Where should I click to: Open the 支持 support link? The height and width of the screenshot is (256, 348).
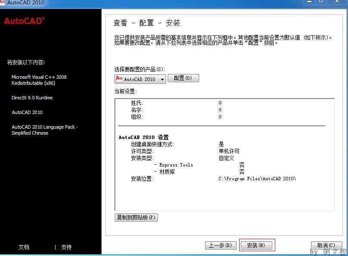(66, 247)
